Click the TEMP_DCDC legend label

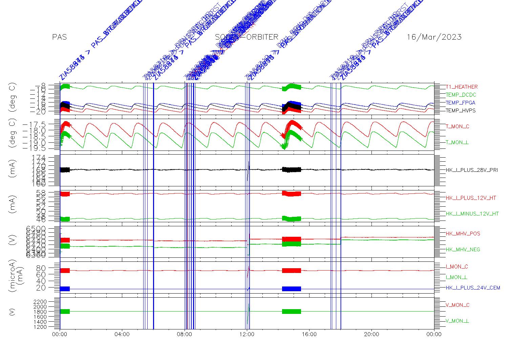(x=461, y=95)
